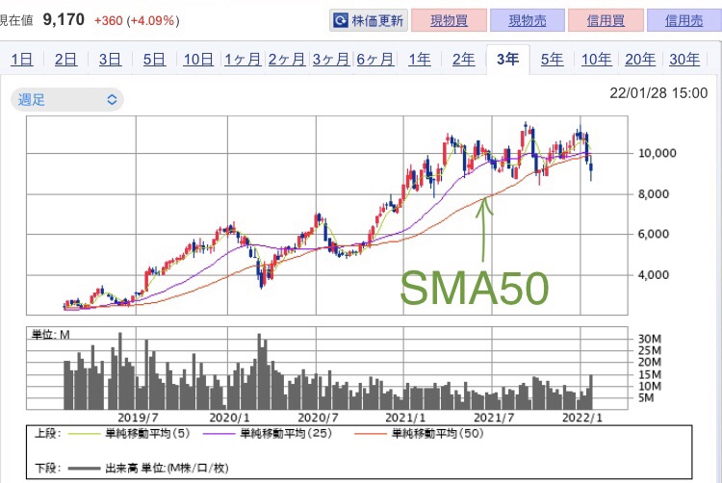Click the 単純移動平均(25) legend entry
This screenshot has width=722, height=483.
click(286, 433)
